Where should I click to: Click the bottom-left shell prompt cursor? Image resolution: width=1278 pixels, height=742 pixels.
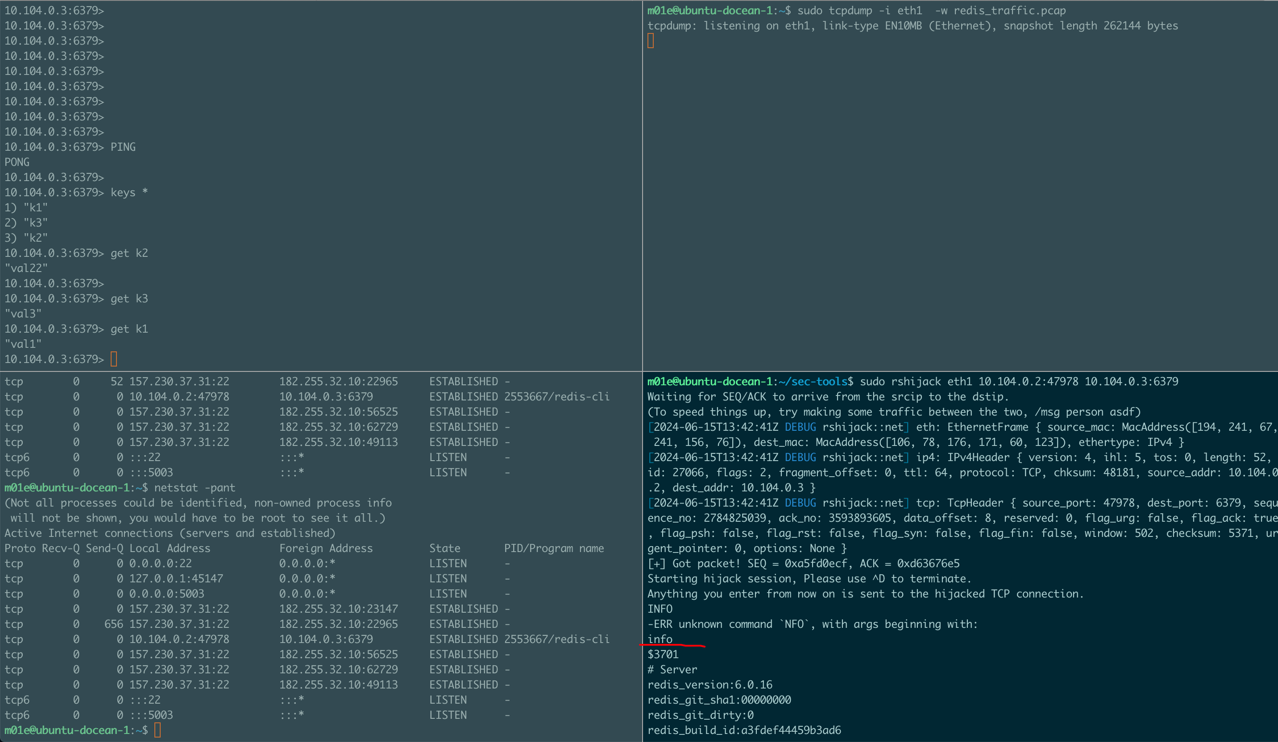[158, 730]
